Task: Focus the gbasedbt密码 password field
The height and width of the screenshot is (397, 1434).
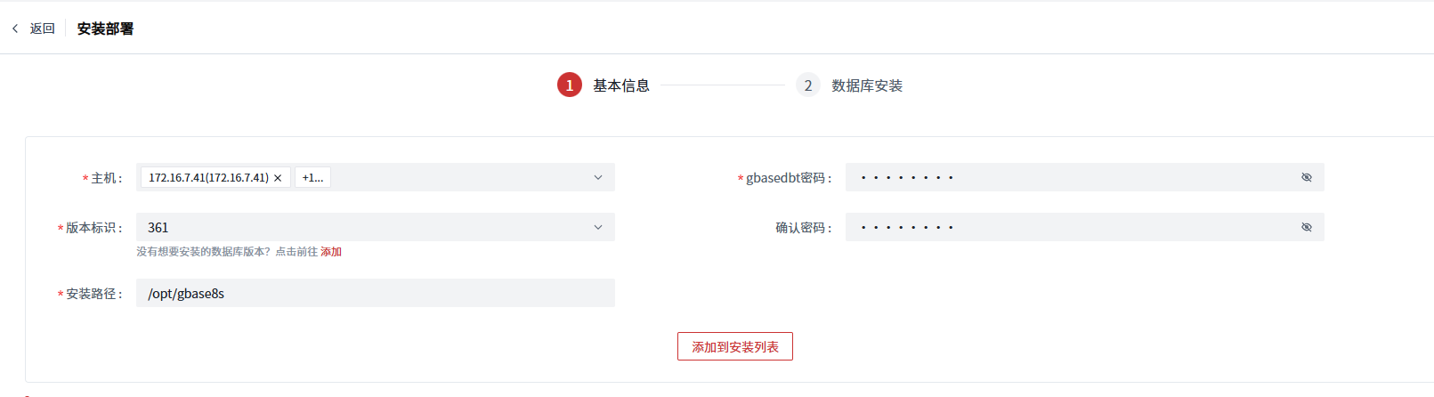Action: 1068,178
